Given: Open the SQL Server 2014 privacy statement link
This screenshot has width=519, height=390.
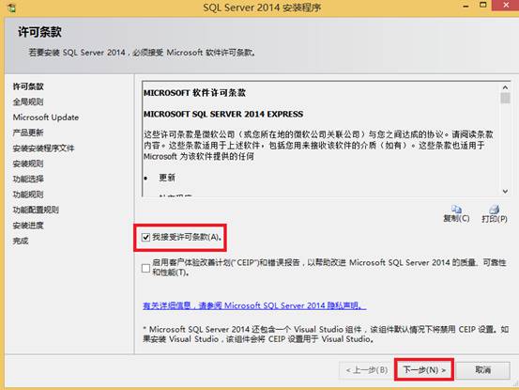Looking at the screenshot, I should point(254,305).
